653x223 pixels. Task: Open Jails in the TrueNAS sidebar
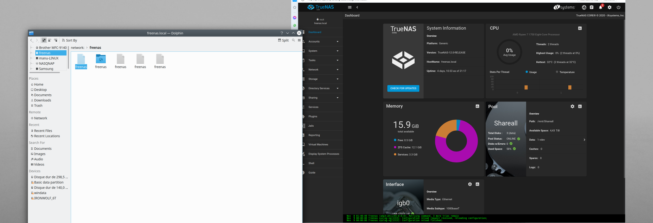click(322, 126)
